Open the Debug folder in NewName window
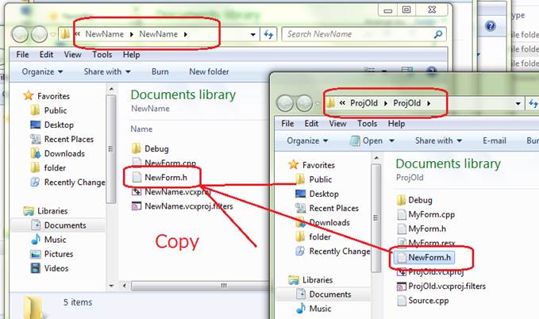 pos(156,148)
